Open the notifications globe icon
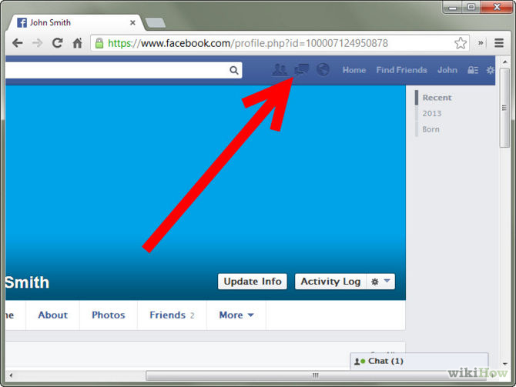516x387 pixels. (323, 70)
